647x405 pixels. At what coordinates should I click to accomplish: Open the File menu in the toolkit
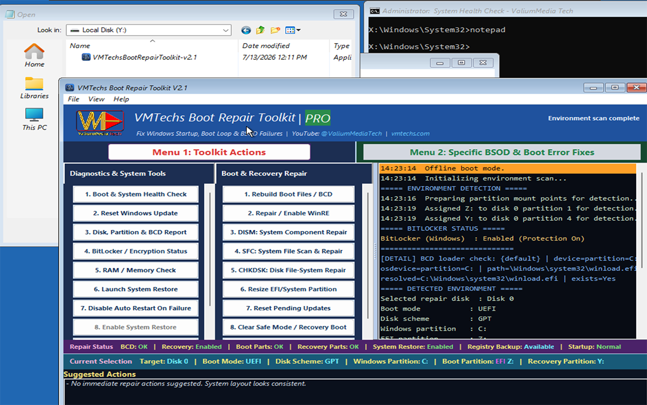[x=73, y=99]
